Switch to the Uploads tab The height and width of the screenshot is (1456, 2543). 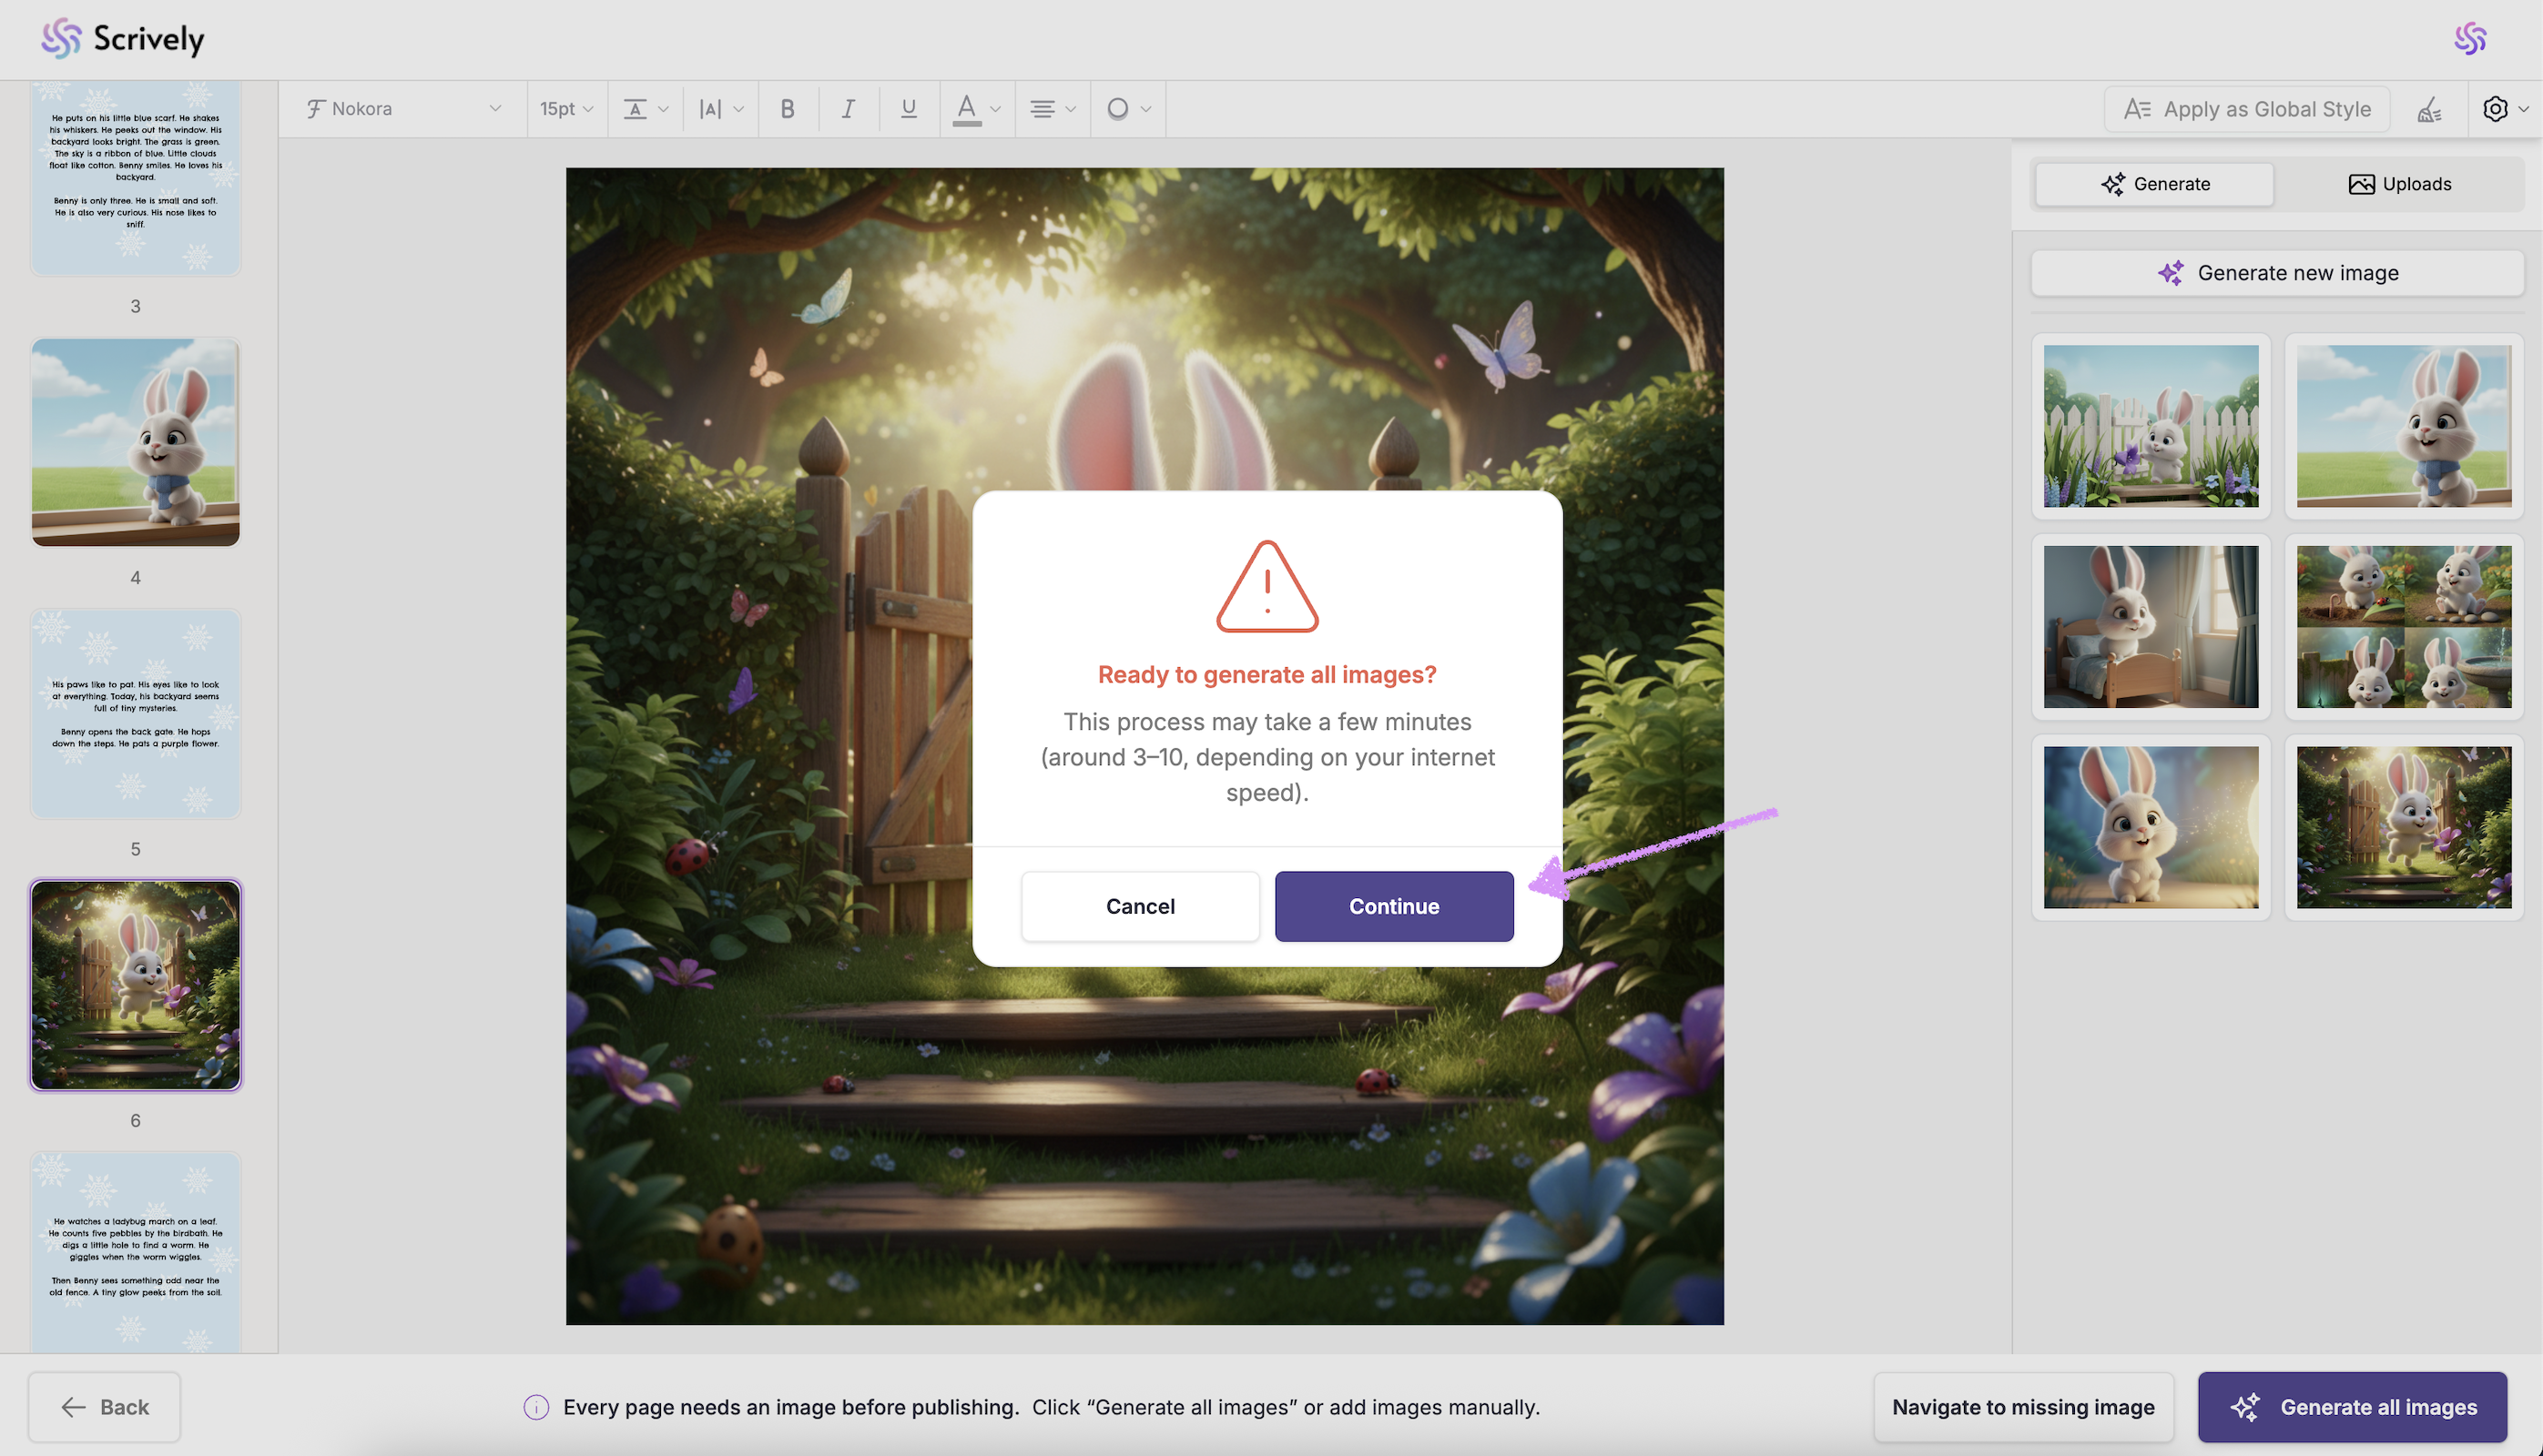2399,184
